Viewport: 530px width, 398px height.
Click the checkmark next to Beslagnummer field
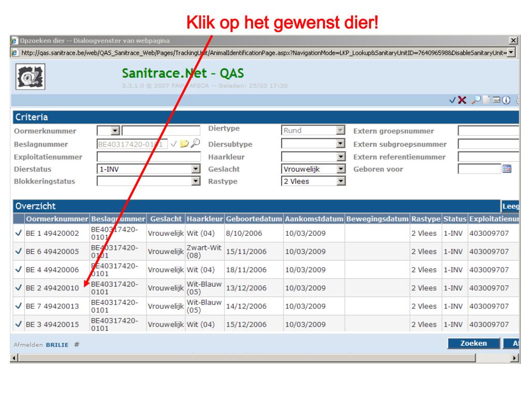(173, 144)
